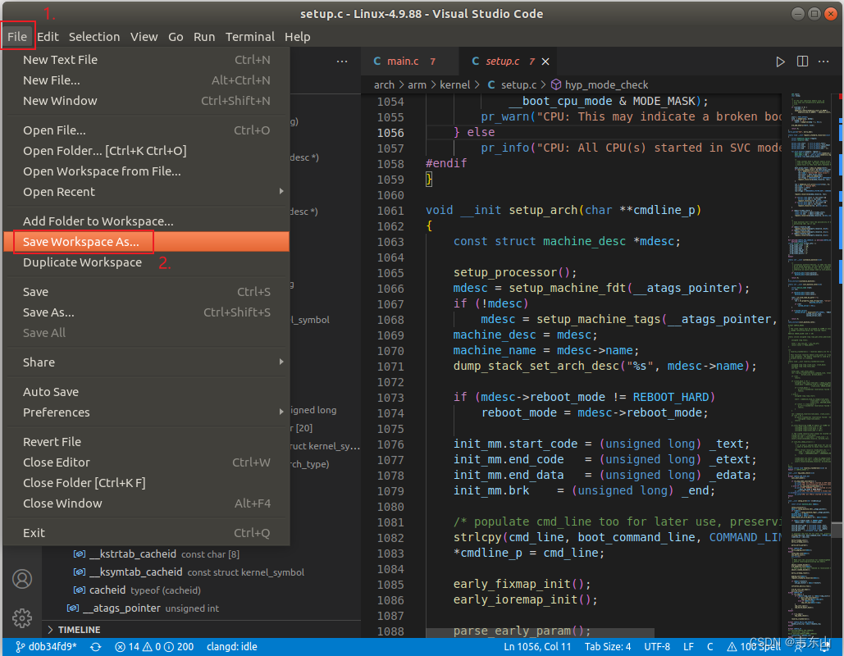Choose New File... entry
This screenshot has width=844, height=656.
pos(146,80)
